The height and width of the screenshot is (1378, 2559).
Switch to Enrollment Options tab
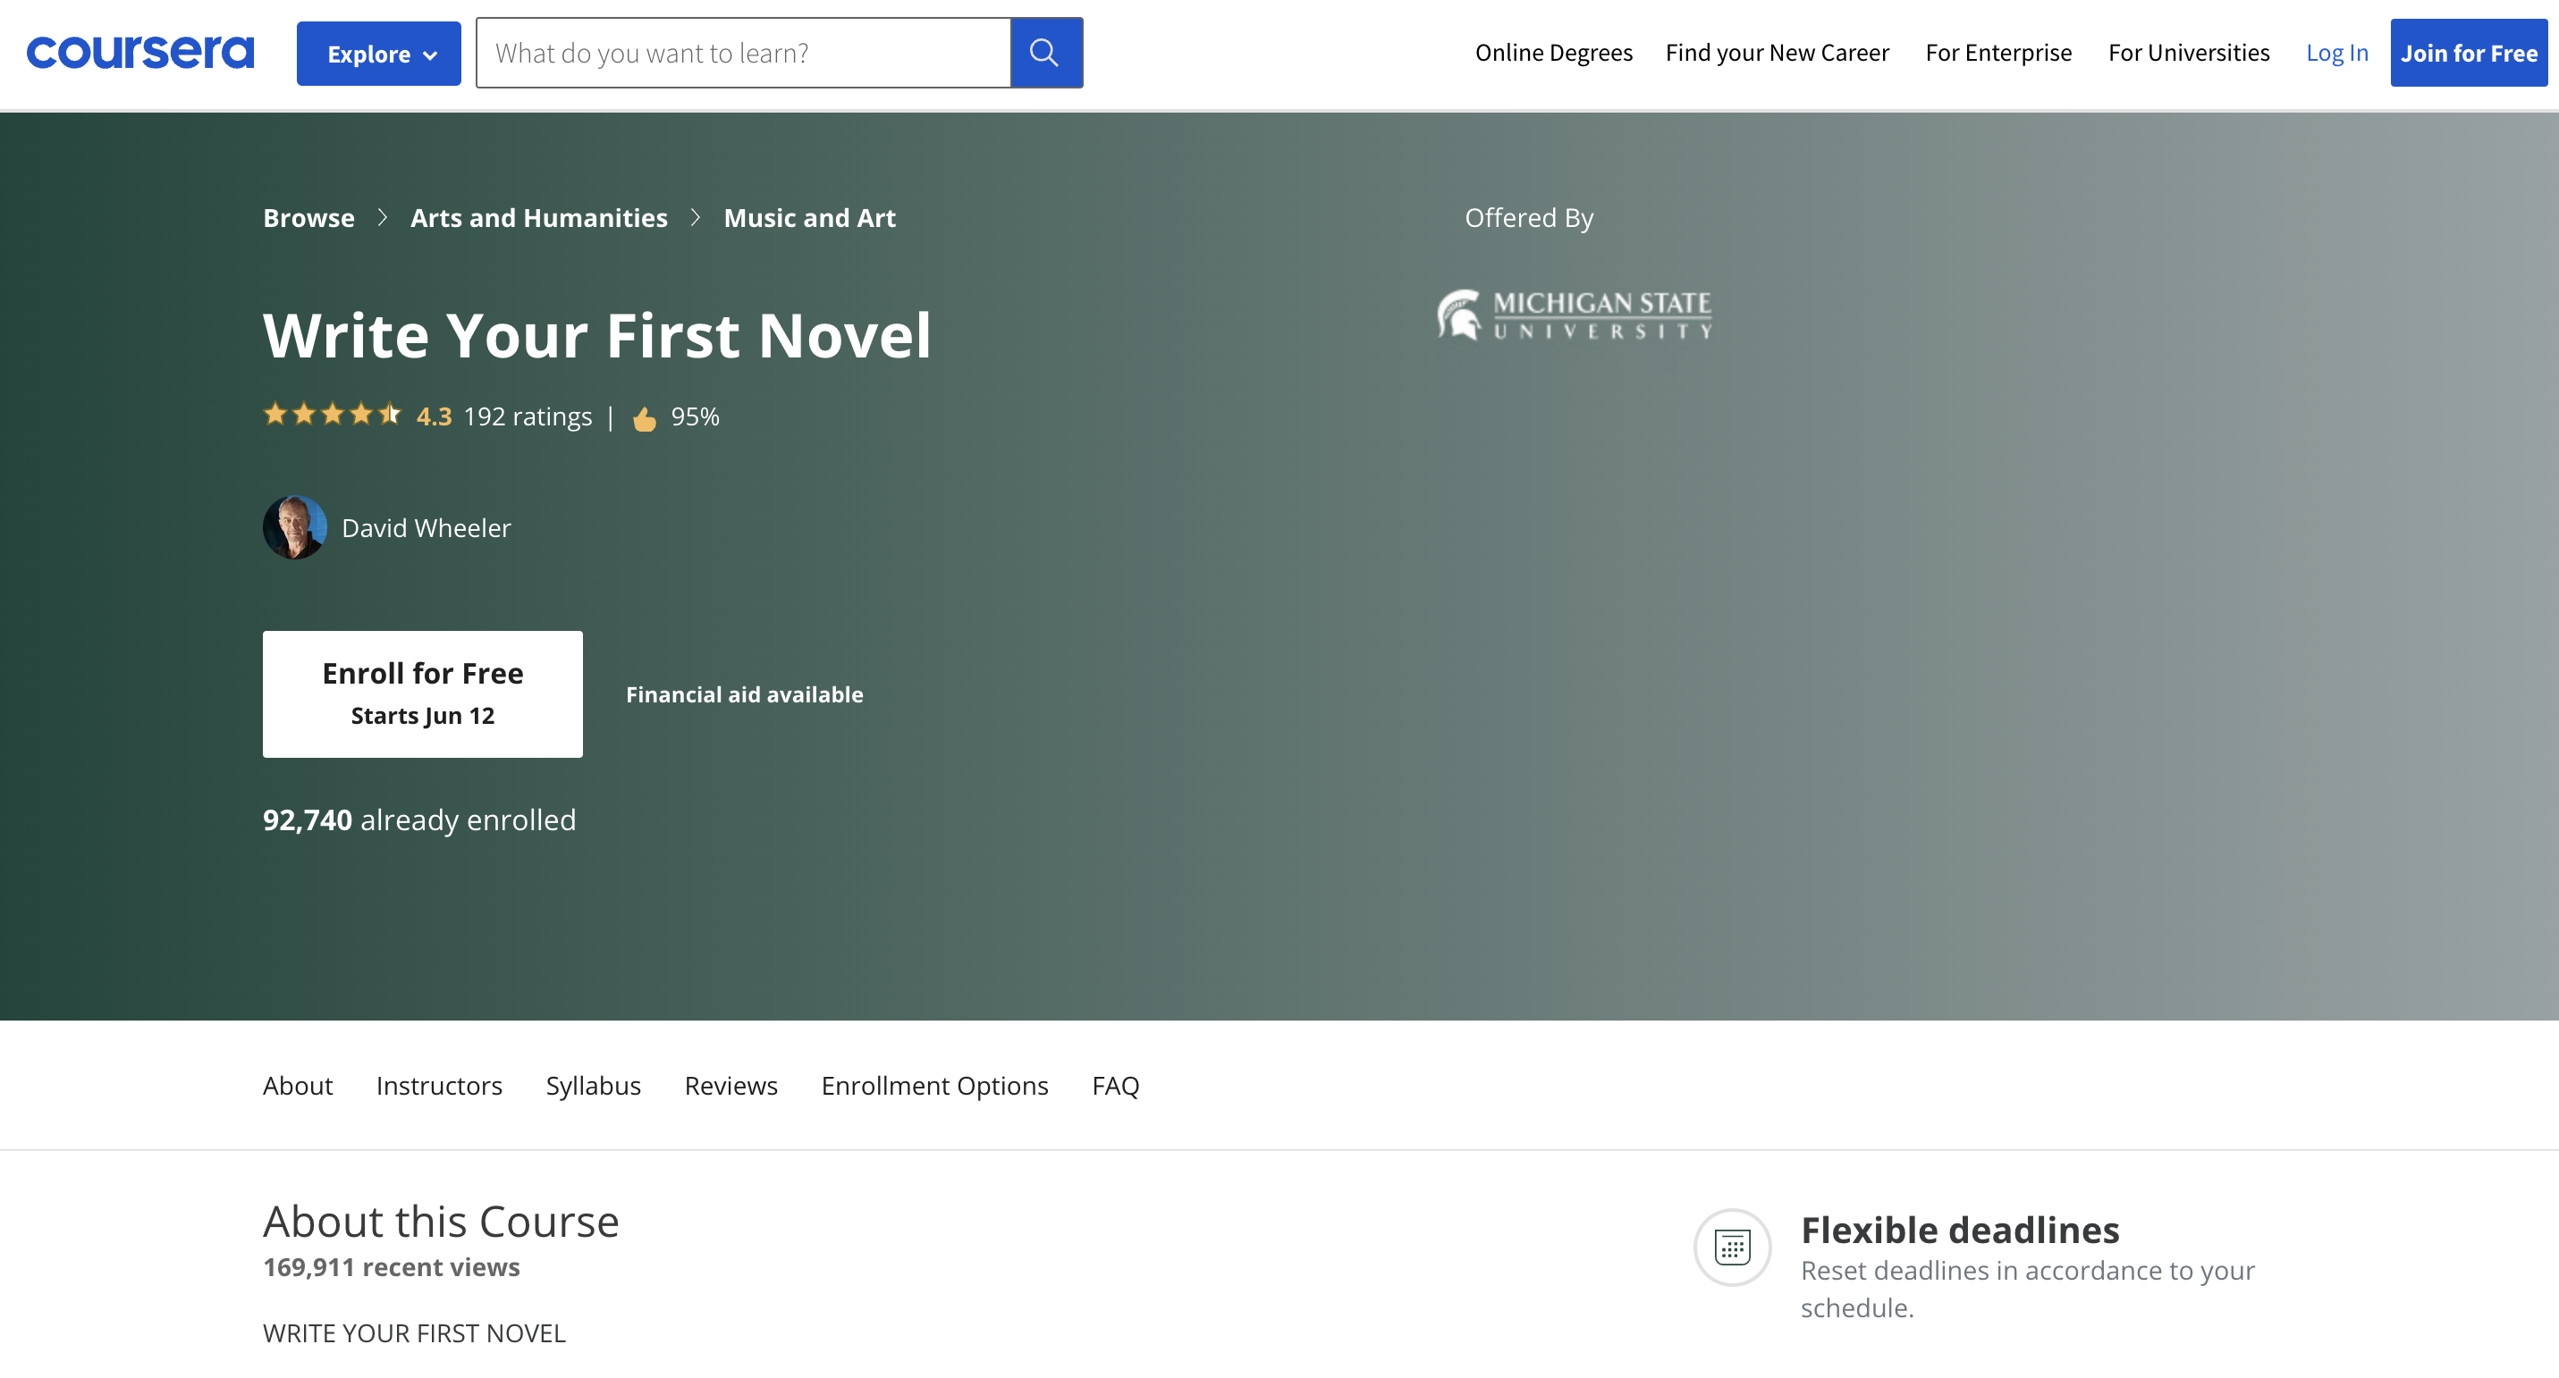click(x=934, y=1086)
